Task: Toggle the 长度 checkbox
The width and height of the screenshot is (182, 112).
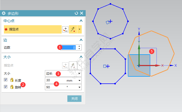Action: pos(5,80)
